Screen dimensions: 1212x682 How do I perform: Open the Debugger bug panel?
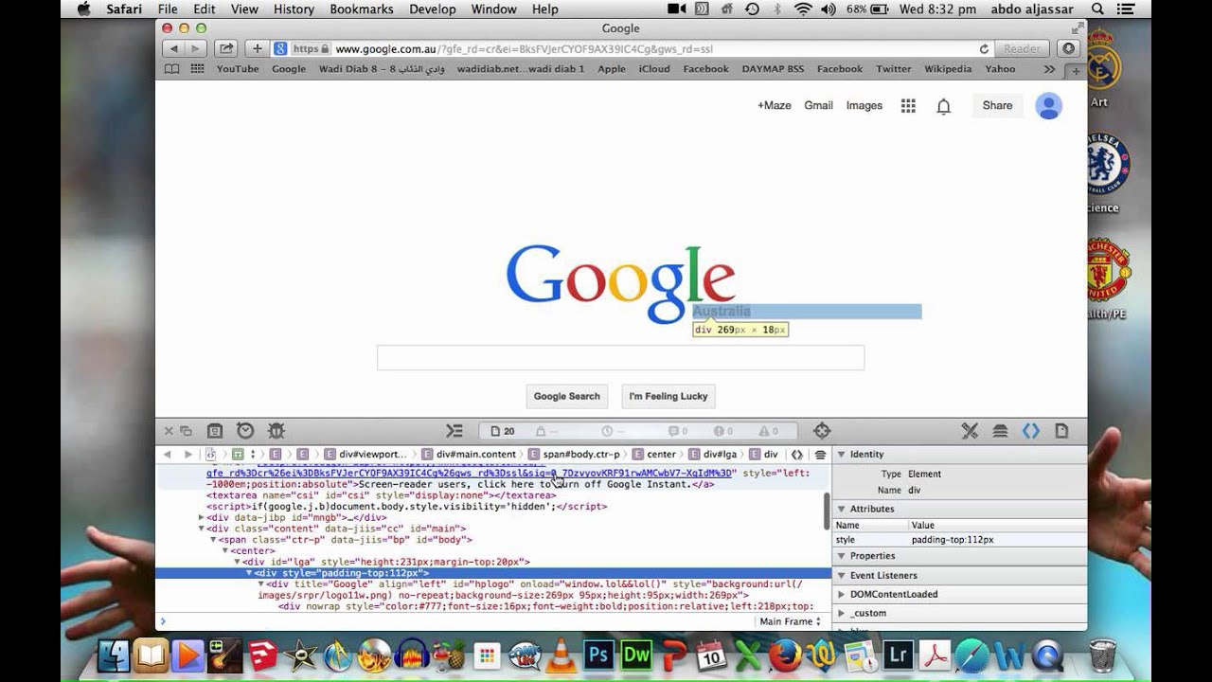(x=276, y=431)
